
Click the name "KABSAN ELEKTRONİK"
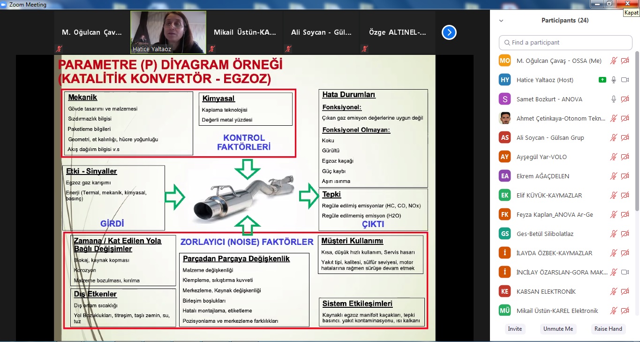pyautogui.click(x=546, y=292)
